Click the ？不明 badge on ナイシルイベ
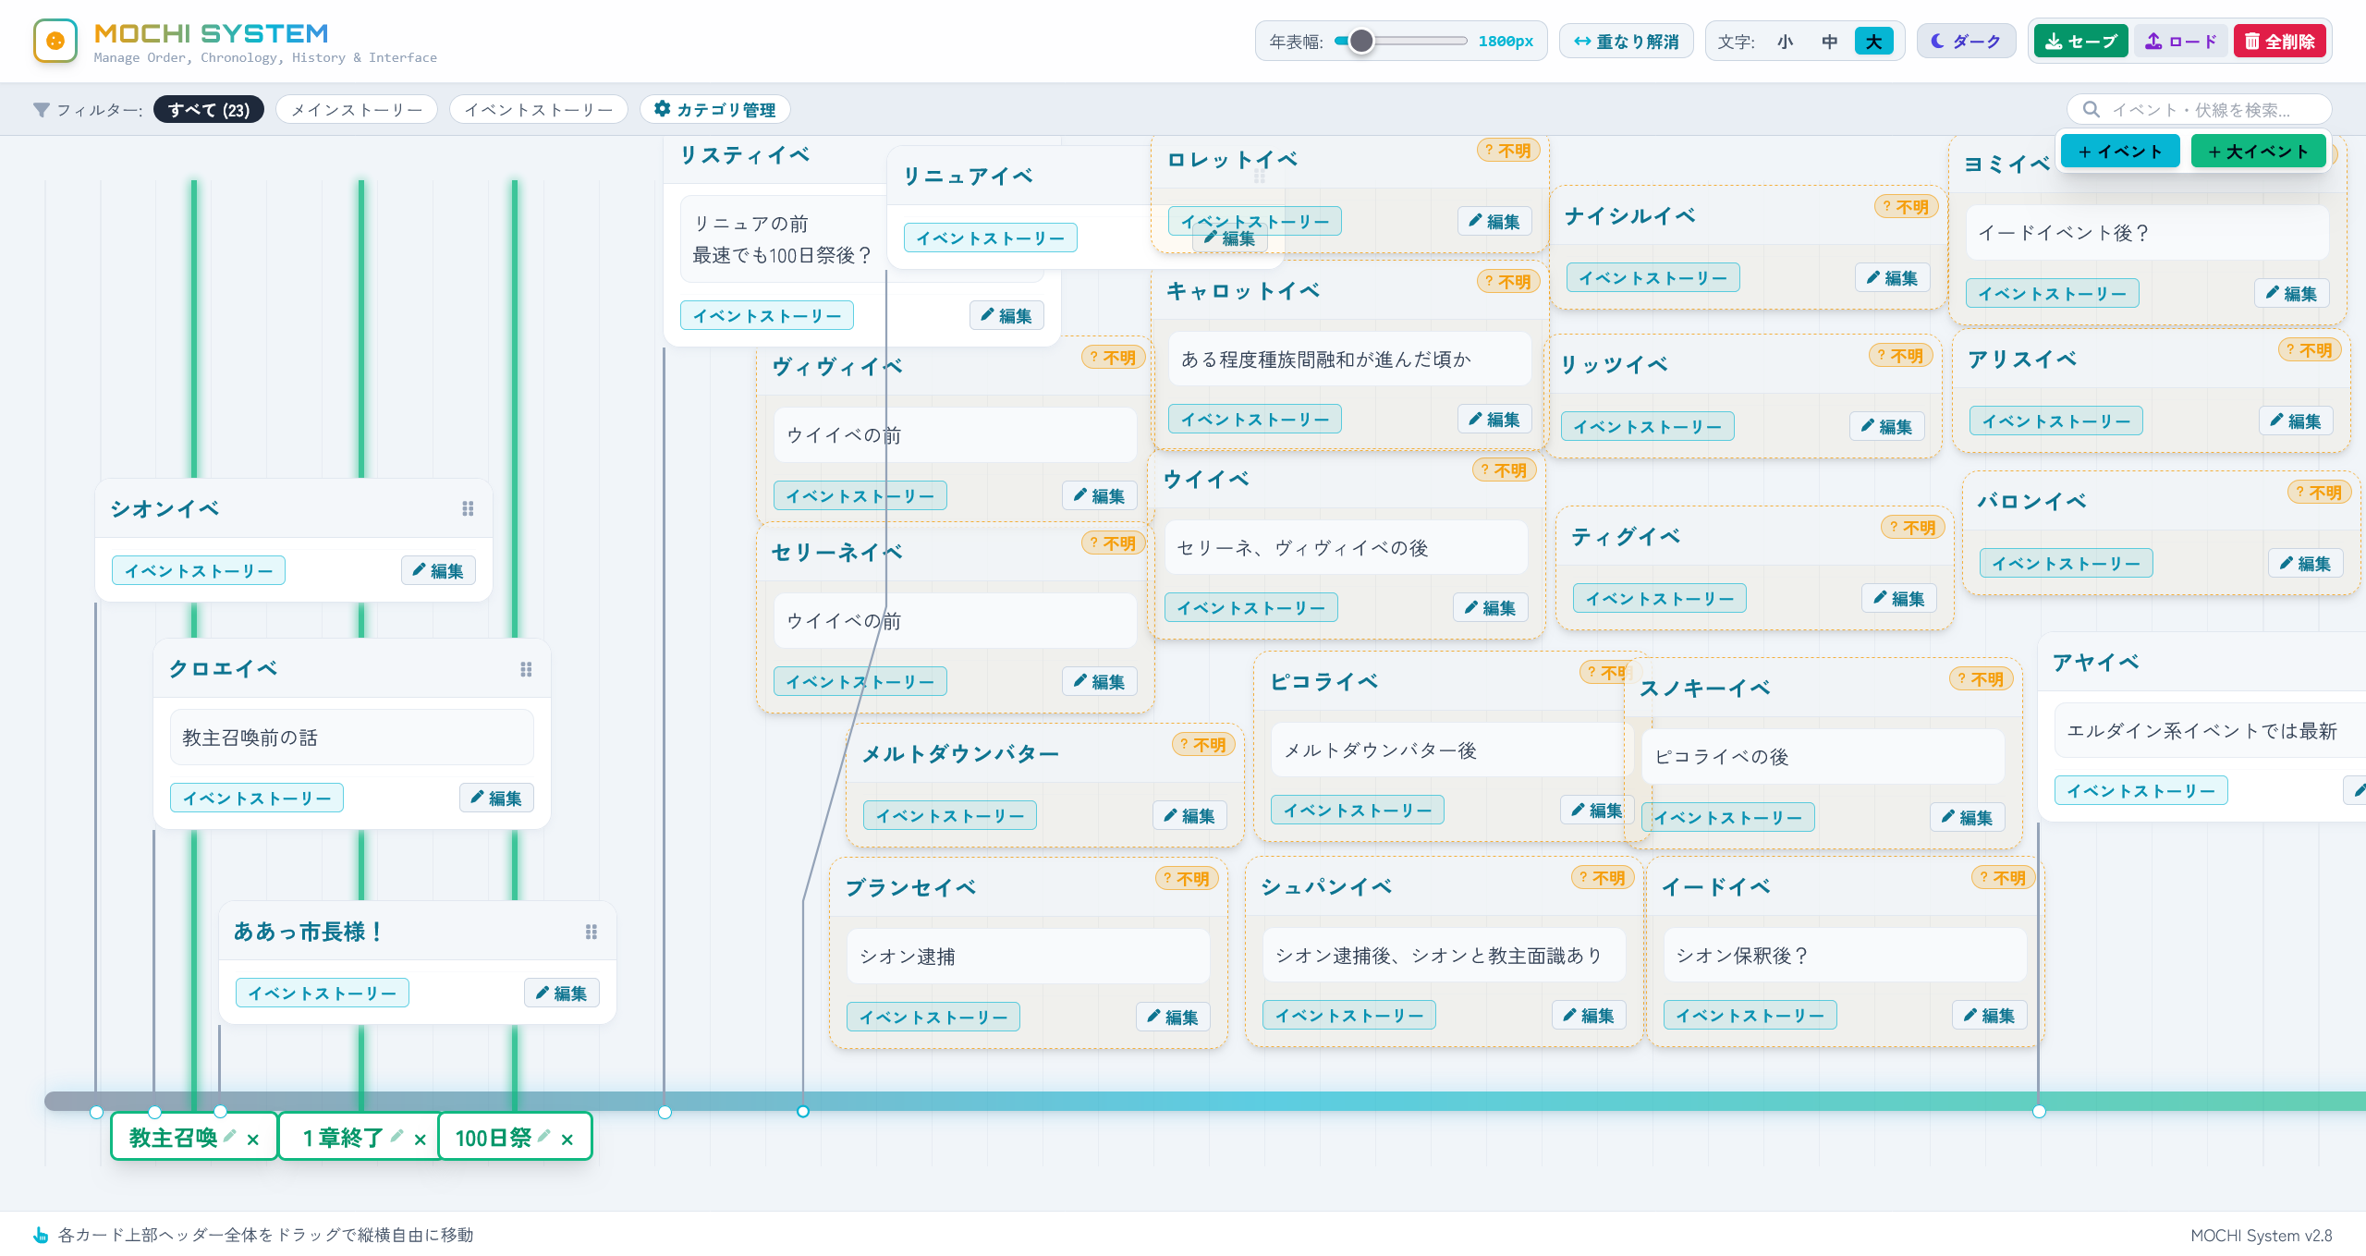 [1906, 207]
